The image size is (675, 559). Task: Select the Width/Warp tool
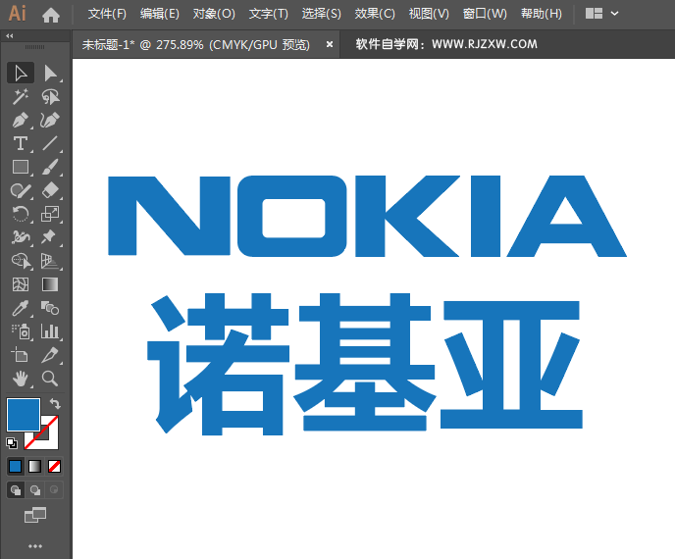21,237
